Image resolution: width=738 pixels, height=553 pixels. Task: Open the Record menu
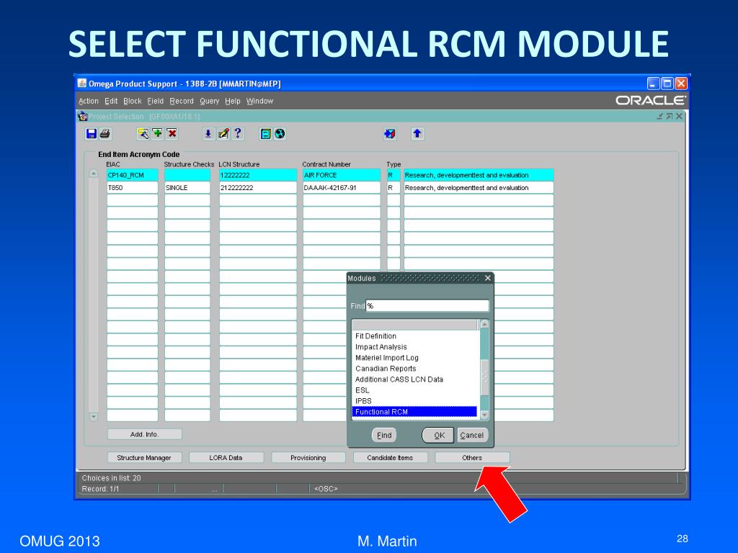182,101
